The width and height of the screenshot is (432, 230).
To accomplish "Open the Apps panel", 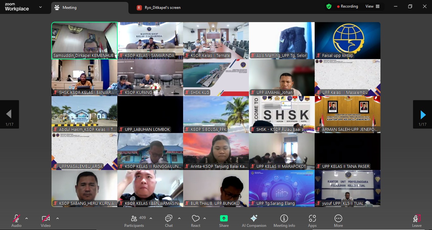I will (312, 221).
